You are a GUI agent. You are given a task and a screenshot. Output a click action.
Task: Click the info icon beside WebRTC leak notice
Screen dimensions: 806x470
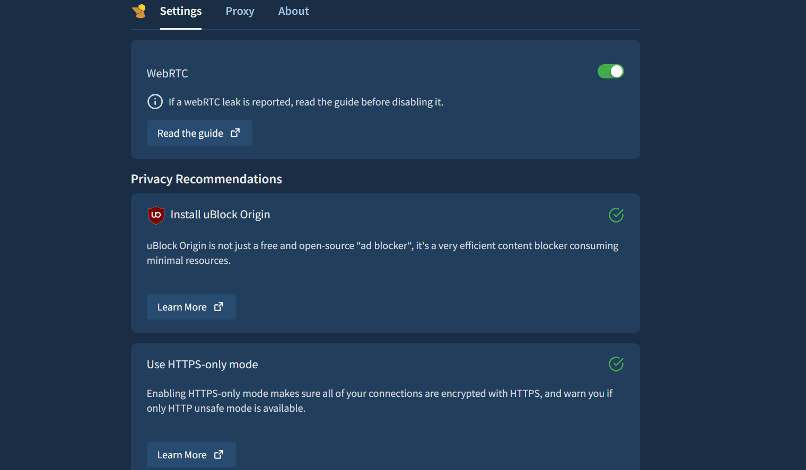pyautogui.click(x=155, y=102)
